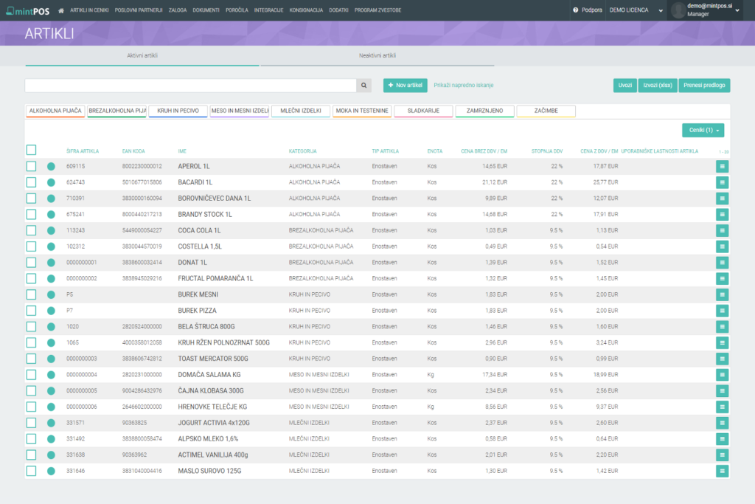Select all articles with header checkbox

coord(31,150)
